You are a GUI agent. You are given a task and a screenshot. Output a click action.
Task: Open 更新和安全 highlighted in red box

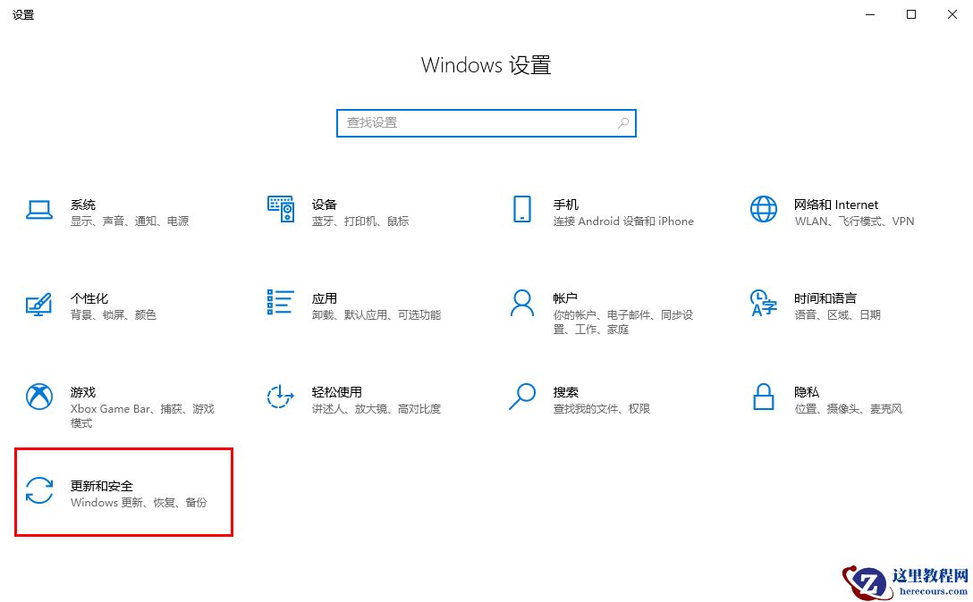point(123,492)
